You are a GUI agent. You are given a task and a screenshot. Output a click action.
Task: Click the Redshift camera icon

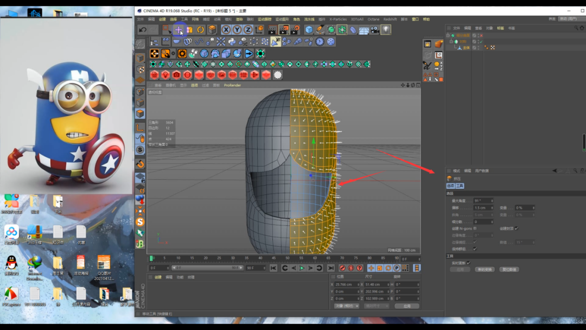pyautogui.click(x=176, y=75)
